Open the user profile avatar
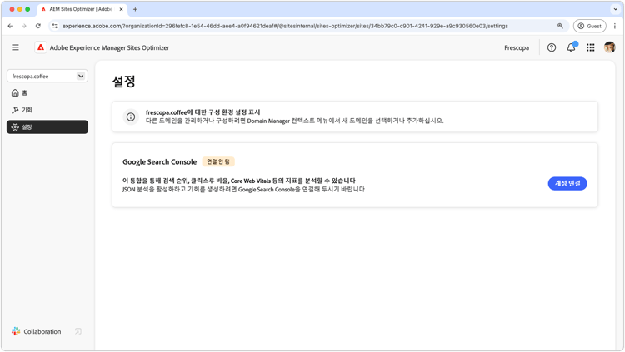The image size is (625, 352). pos(609,47)
